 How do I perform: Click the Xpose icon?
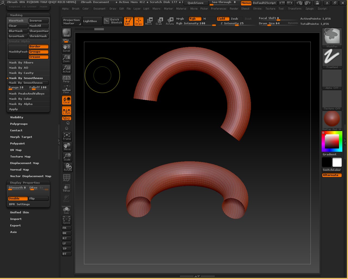[x=67, y=220]
